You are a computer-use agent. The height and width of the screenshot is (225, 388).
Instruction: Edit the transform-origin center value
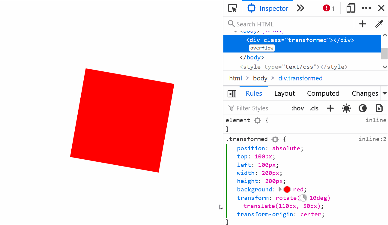point(311,214)
